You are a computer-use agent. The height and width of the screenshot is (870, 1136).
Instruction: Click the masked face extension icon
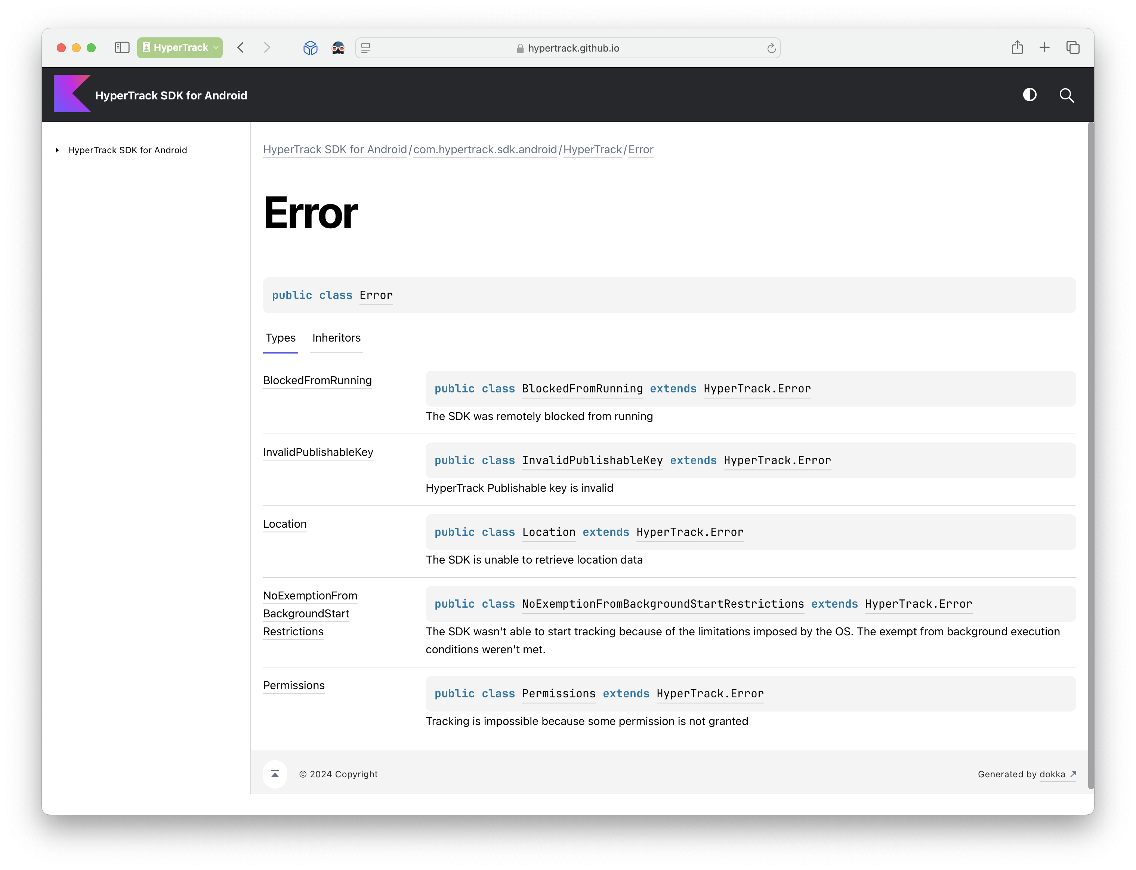[x=338, y=48]
